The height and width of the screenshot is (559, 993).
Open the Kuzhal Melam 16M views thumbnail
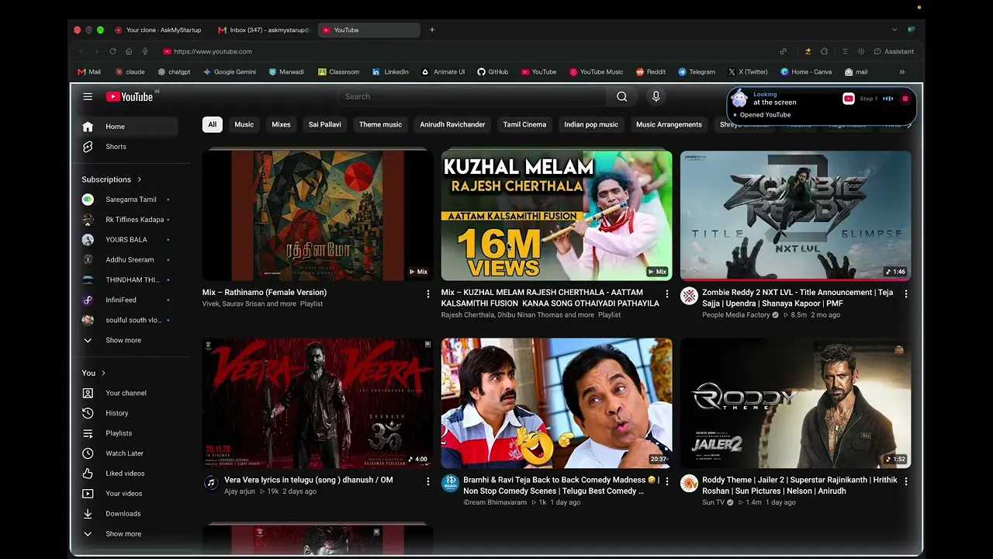coord(556,215)
